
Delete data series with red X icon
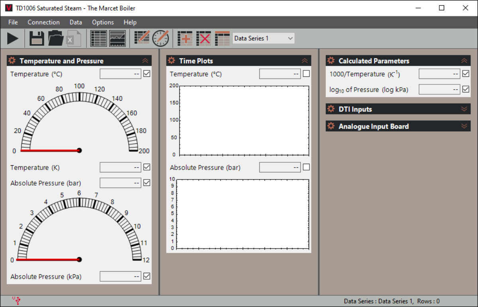[204, 39]
